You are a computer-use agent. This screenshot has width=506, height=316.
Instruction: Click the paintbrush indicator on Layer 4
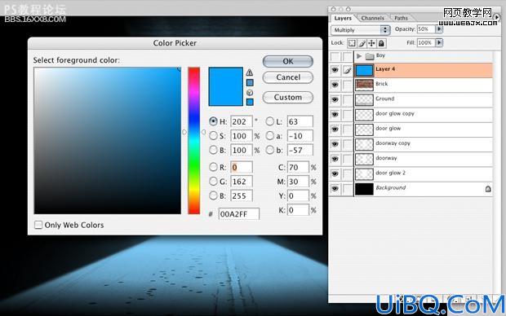pyautogui.click(x=347, y=70)
